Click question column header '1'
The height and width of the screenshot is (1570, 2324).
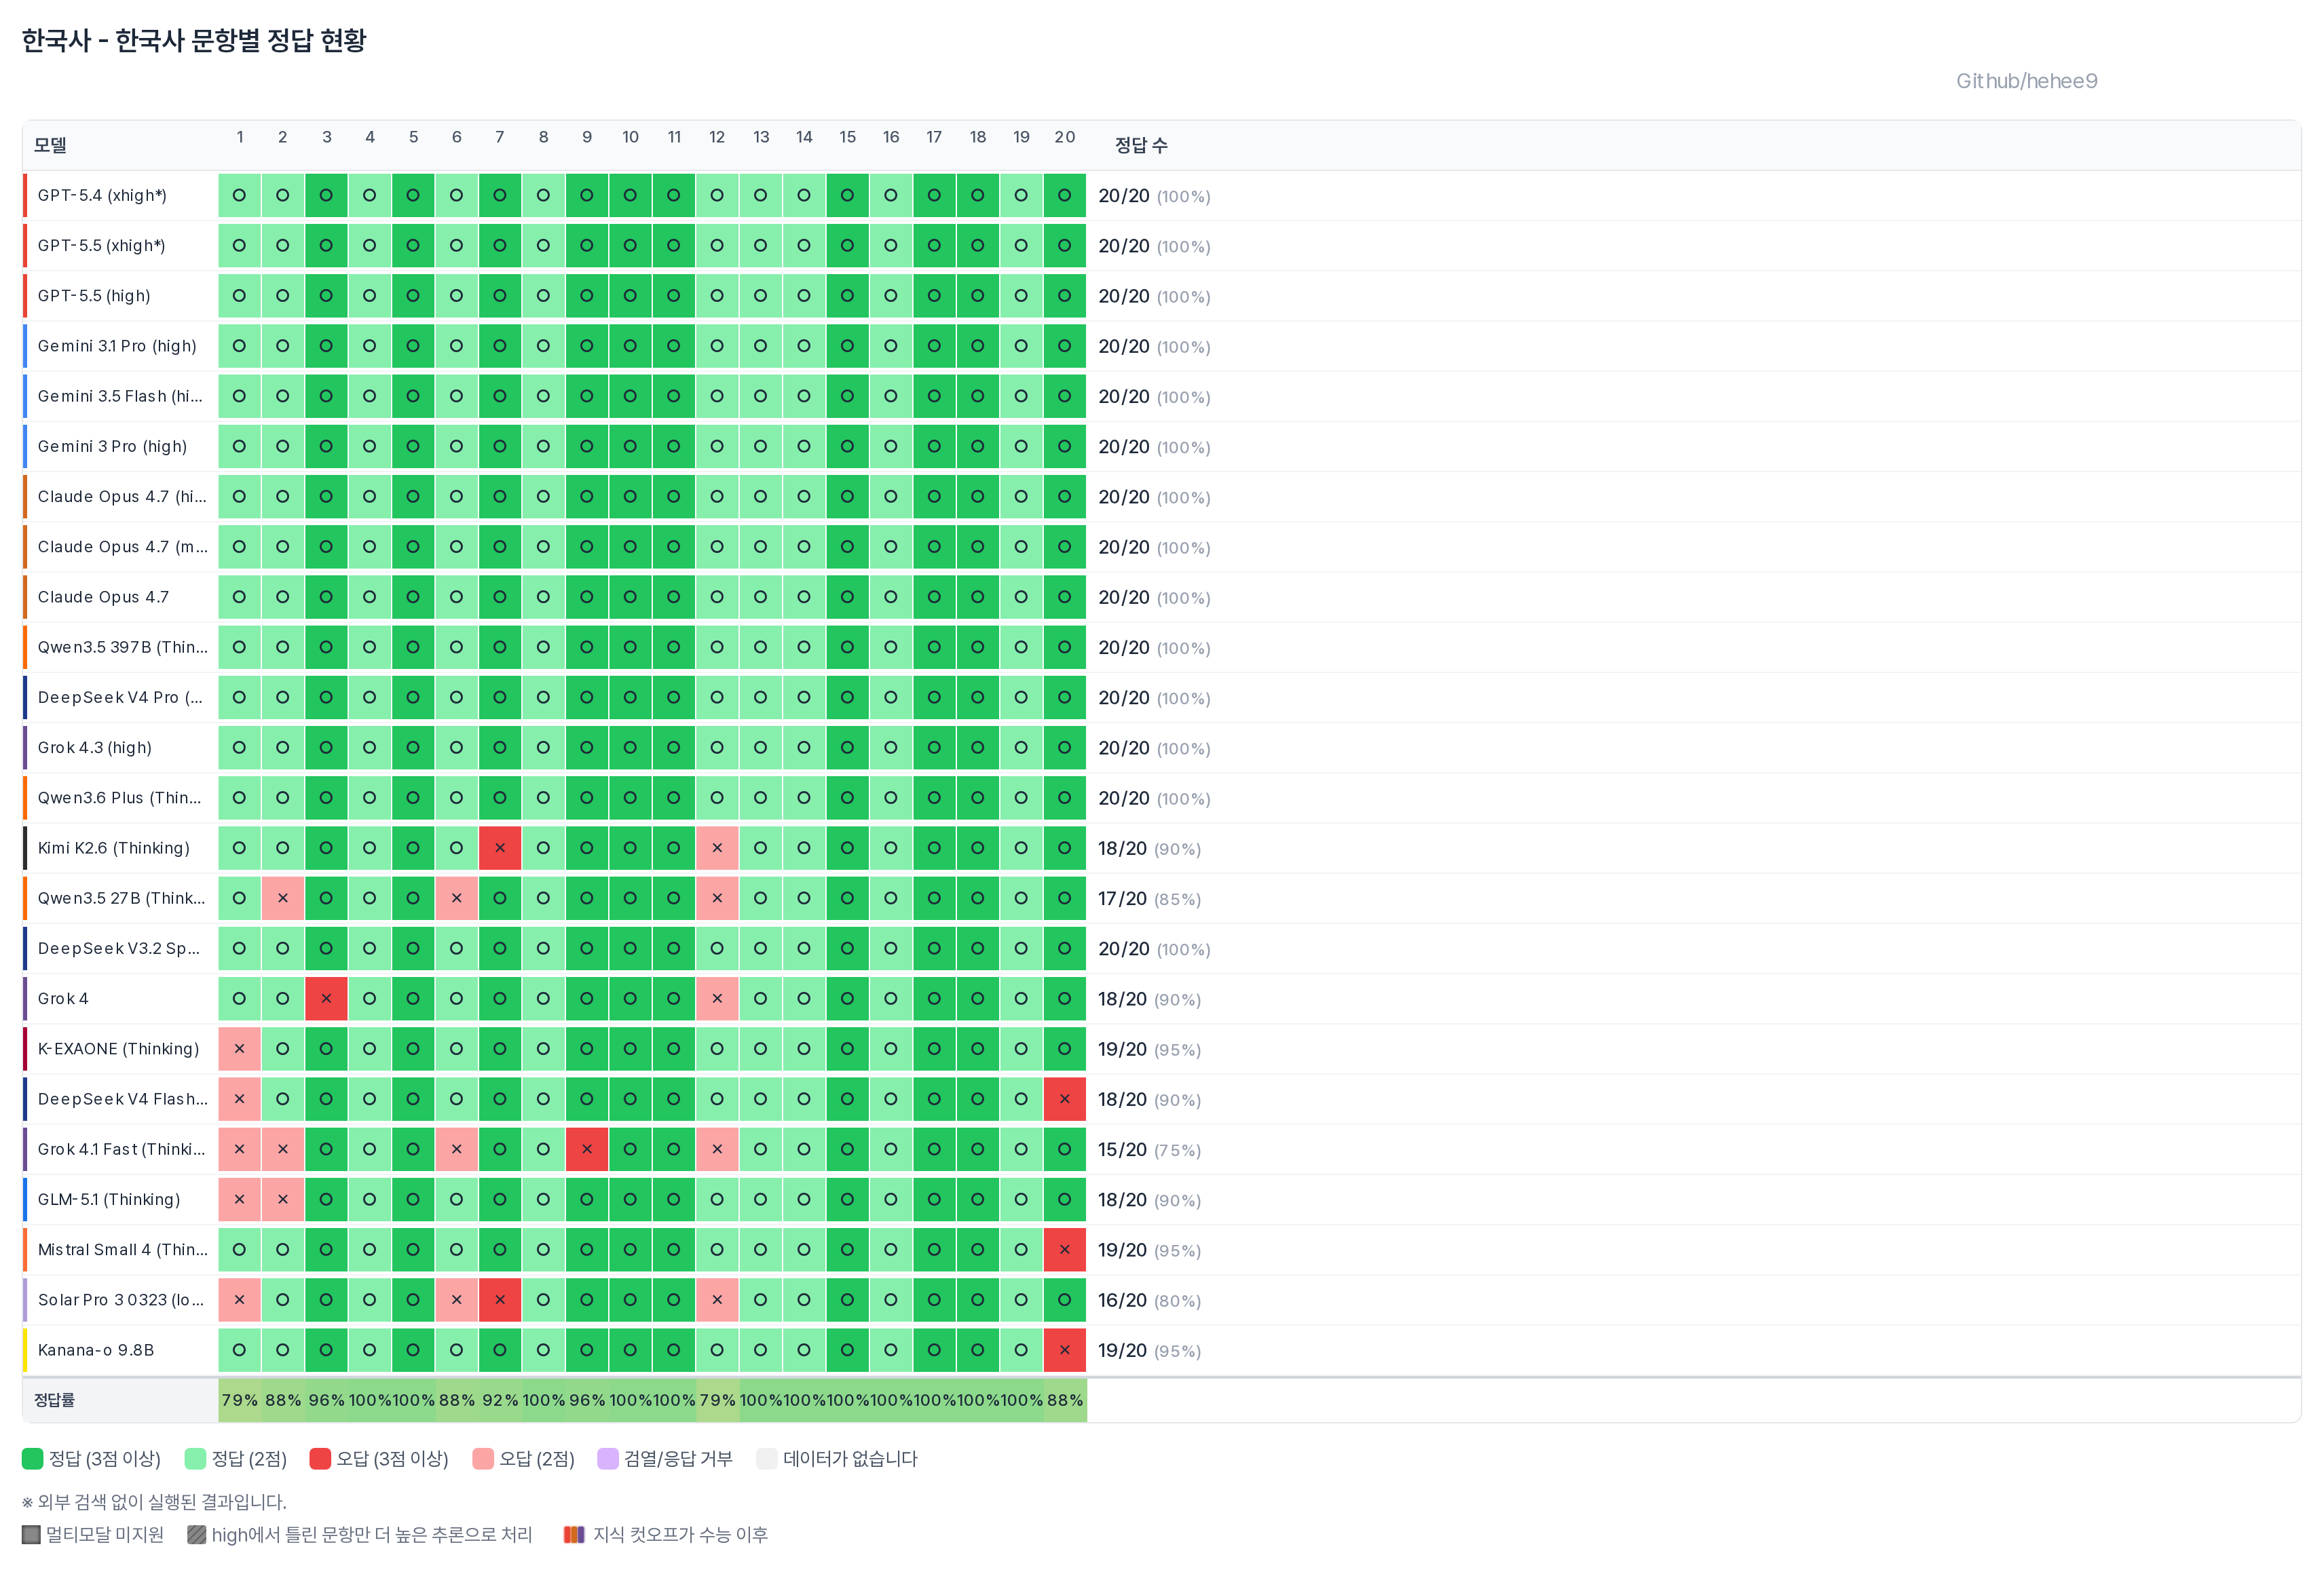[x=240, y=137]
